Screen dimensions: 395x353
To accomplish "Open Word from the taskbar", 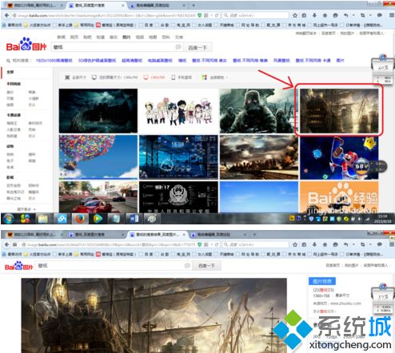I will point(134,219).
